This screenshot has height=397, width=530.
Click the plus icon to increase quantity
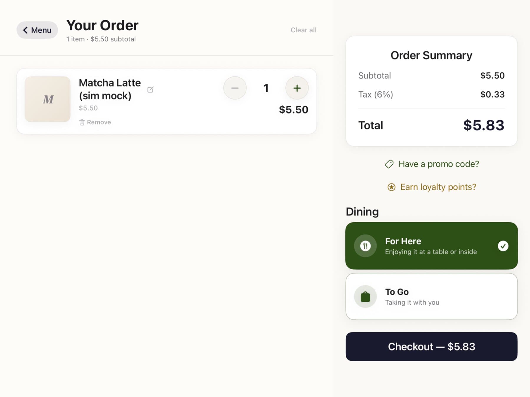pyautogui.click(x=297, y=88)
